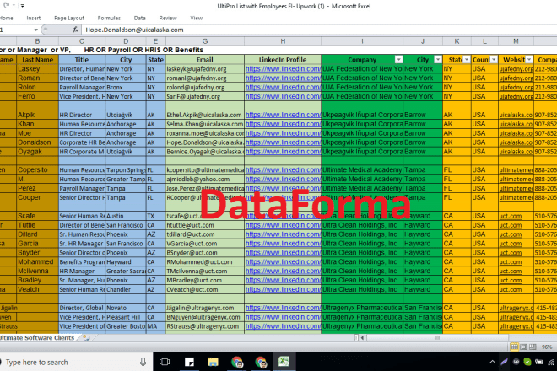This screenshot has width=557, height=371.
Task: Click the HP tray icon
Action: tap(516, 362)
